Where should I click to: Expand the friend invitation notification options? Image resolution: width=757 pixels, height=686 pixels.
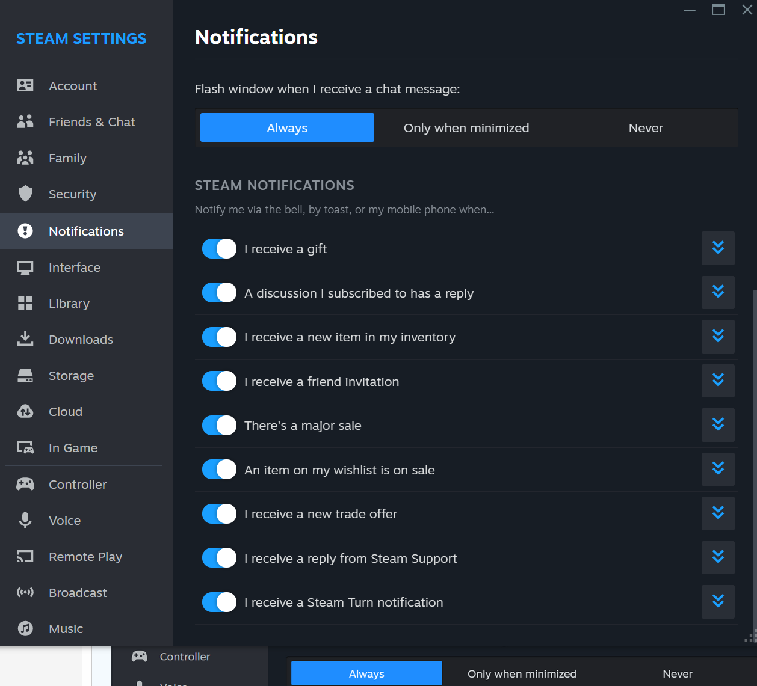point(718,381)
